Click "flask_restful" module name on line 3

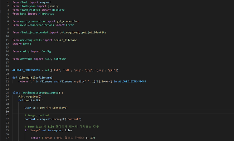[x=30, y=10]
